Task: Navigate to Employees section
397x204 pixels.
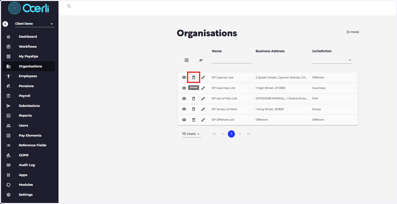Action: [x=28, y=76]
